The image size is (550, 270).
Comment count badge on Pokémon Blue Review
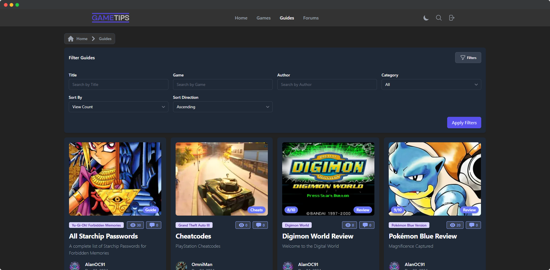474,225
